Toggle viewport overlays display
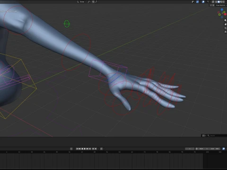Image resolution: width=227 pixels, height=170 pixels. [203, 2]
